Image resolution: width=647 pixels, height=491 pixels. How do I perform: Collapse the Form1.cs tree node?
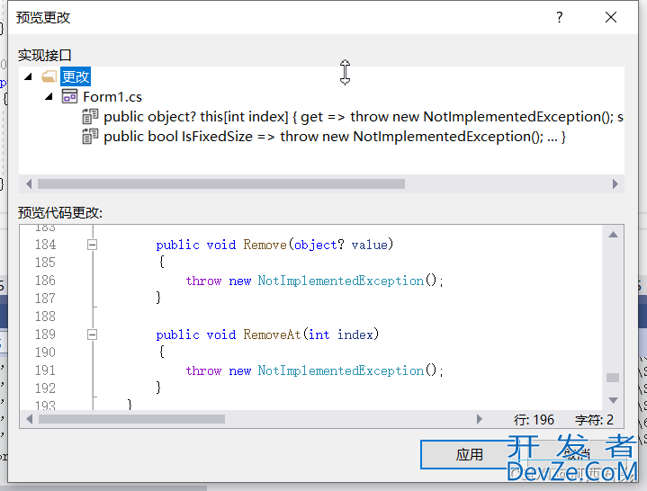tap(49, 96)
